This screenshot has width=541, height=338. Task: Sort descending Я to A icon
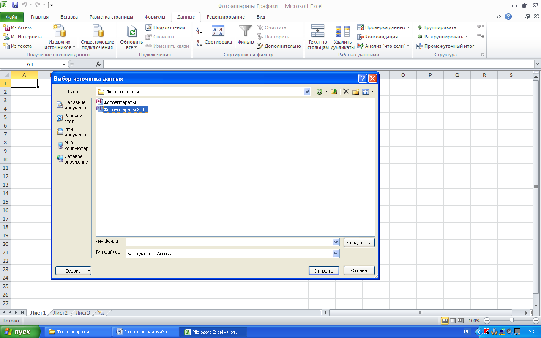point(199,43)
